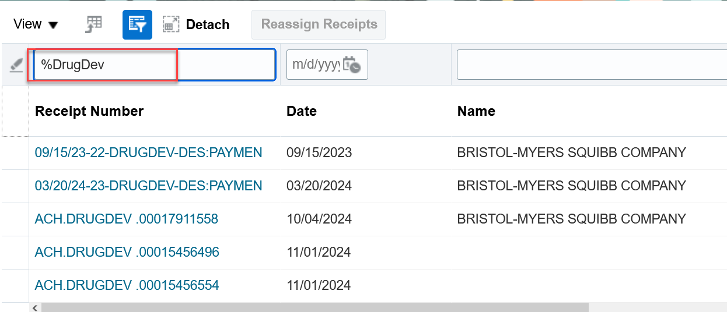The width and height of the screenshot is (727, 312).
Task: Click the Freeze column toolbar icon
Action: point(93,24)
